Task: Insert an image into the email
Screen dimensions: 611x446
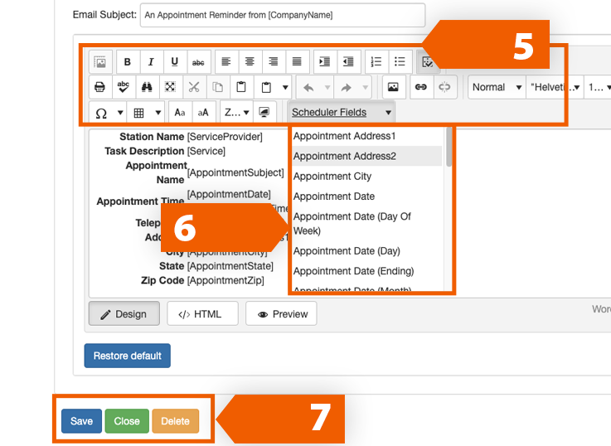Action: tap(392, 87)
